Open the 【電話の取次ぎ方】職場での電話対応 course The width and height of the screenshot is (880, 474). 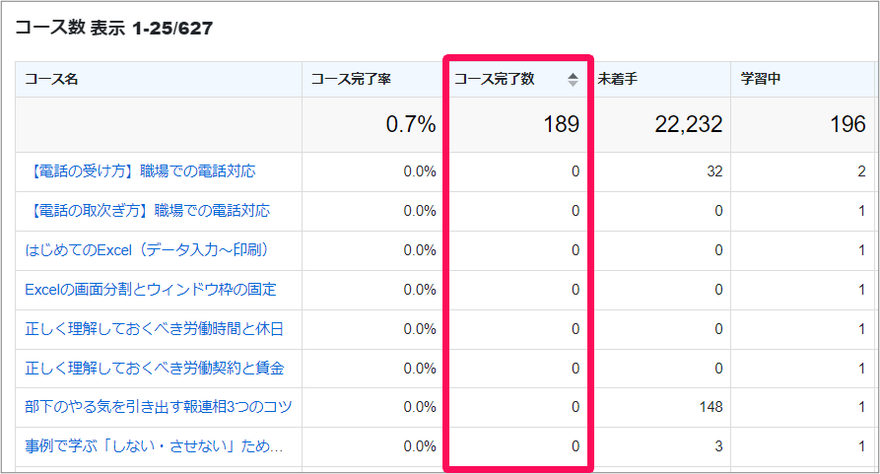click(148, 210)
